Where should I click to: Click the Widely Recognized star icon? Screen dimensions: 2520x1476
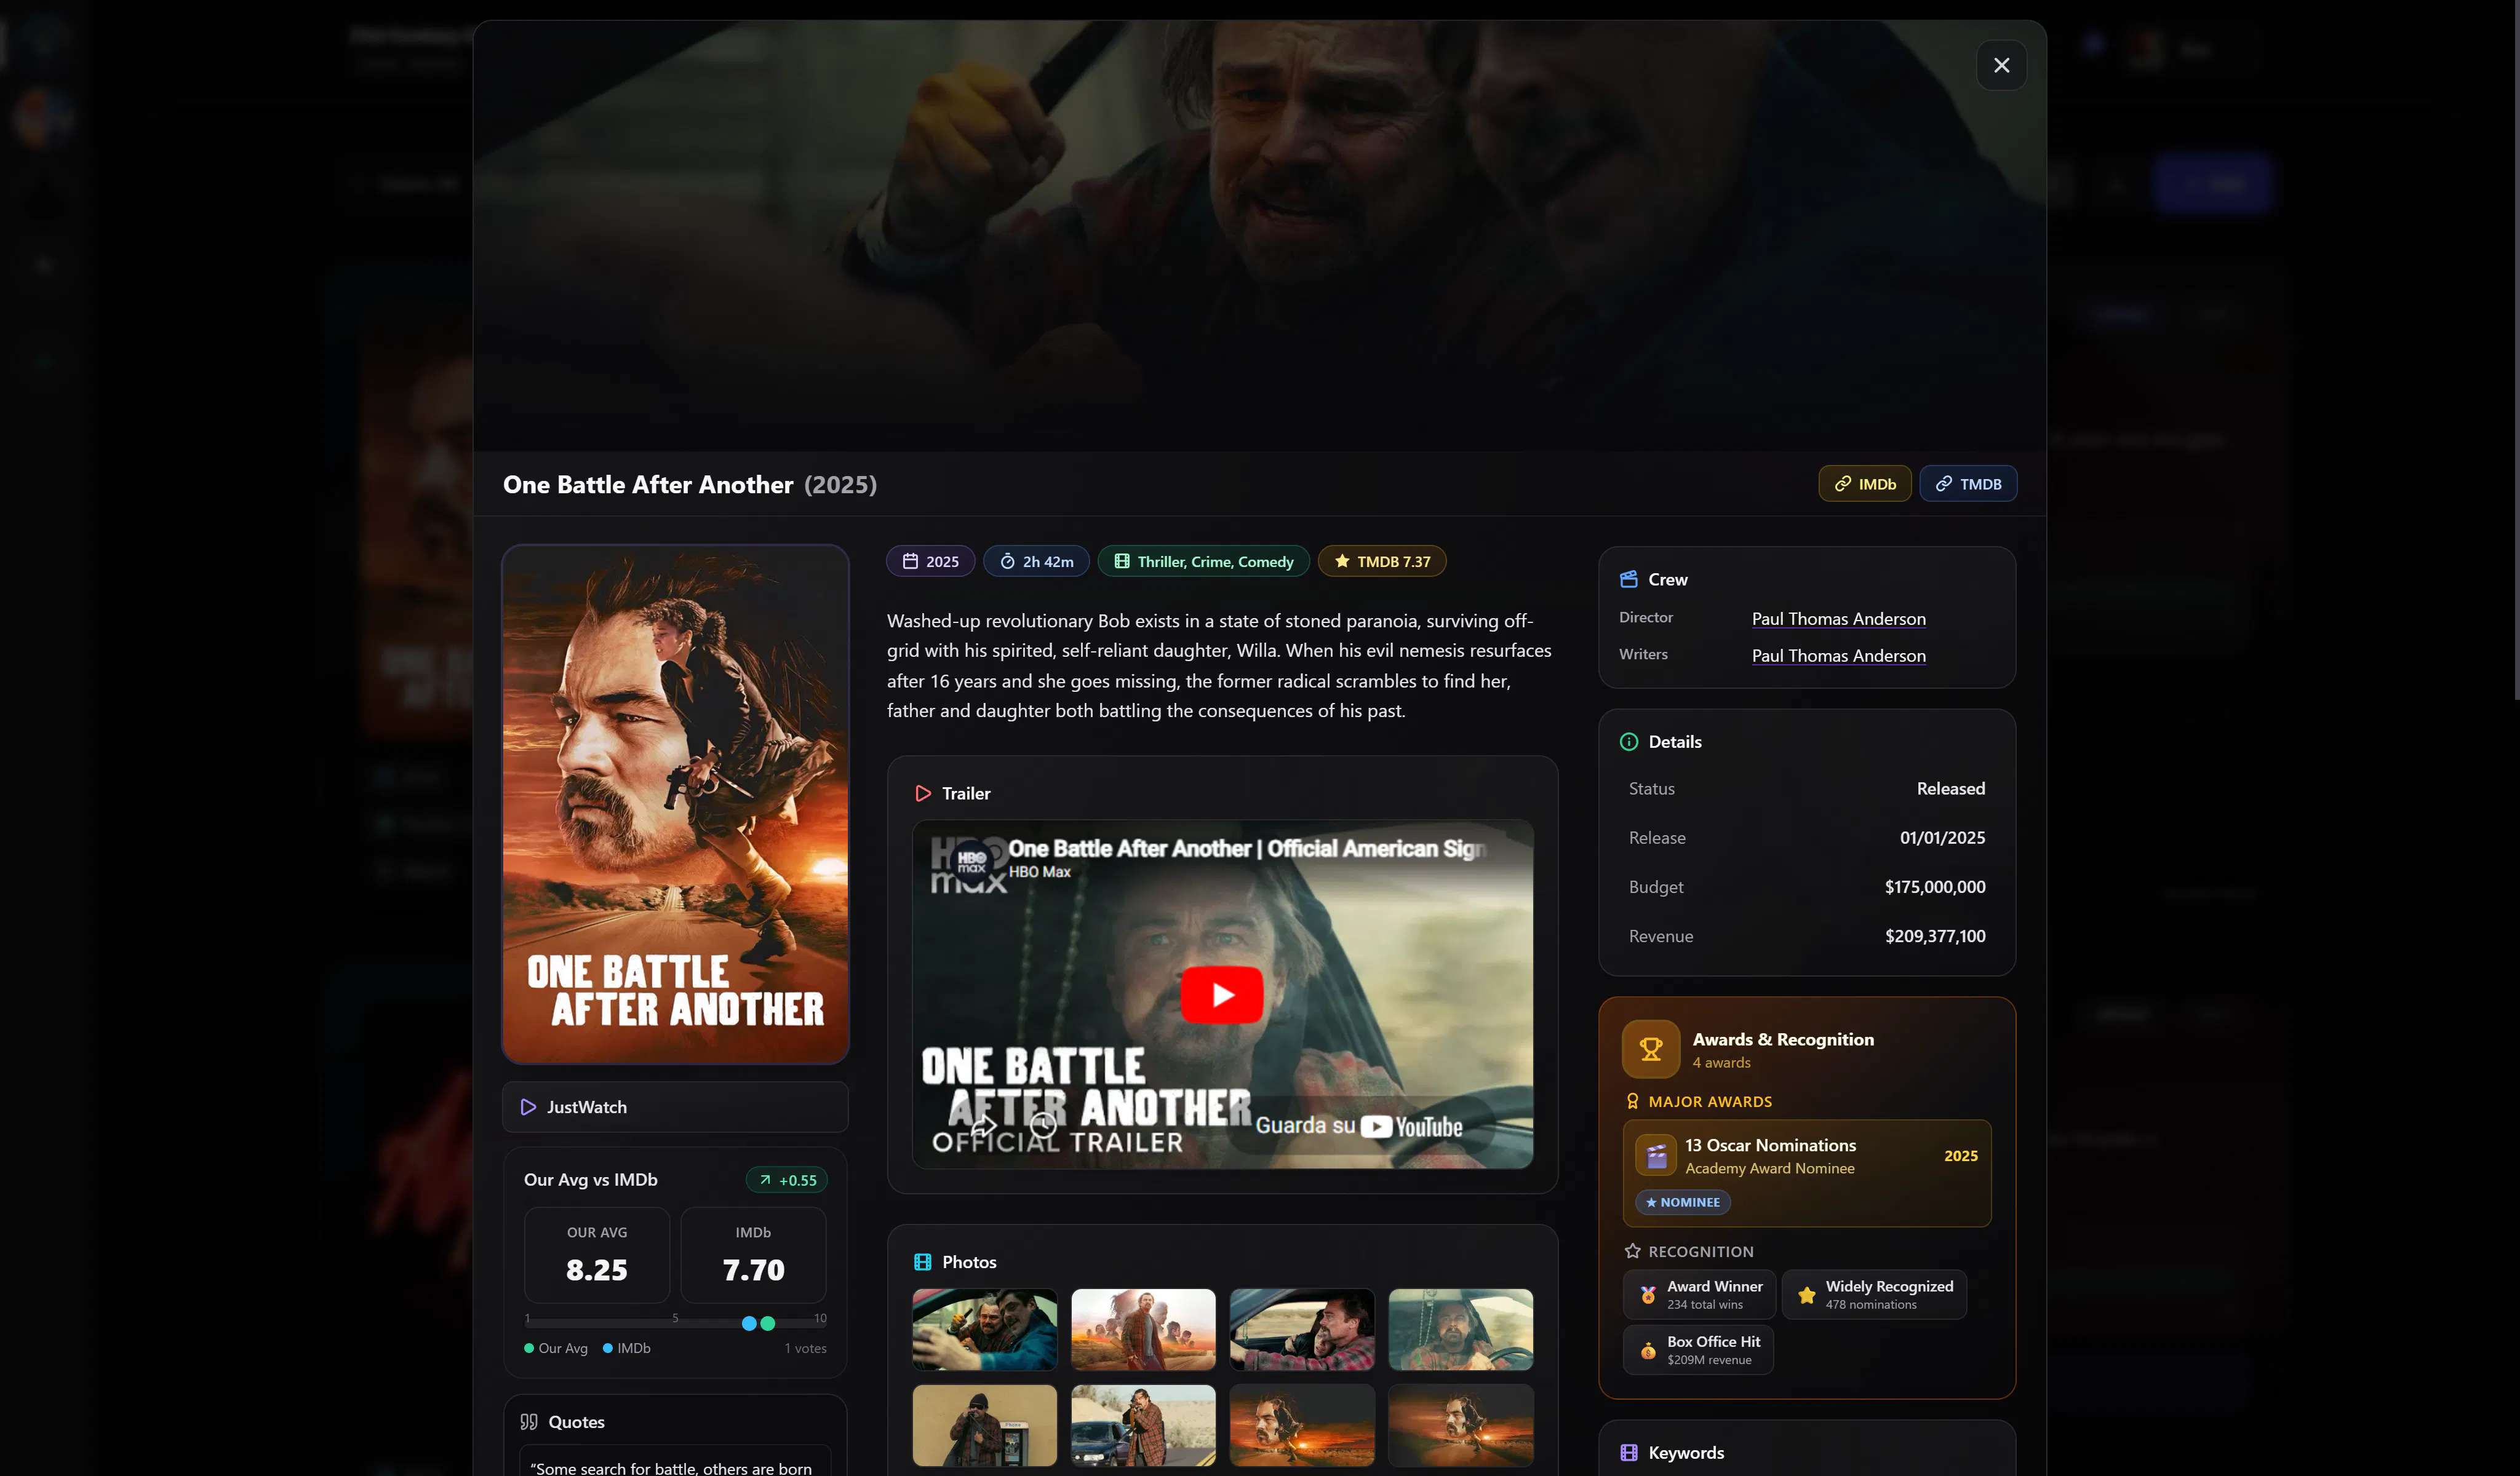1806,1295
